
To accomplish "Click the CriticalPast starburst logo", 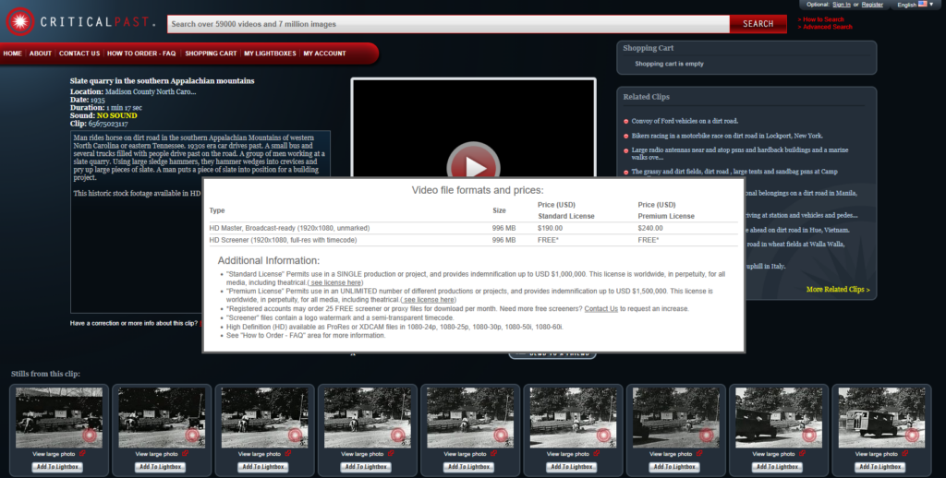I will (x=20, y=22).
